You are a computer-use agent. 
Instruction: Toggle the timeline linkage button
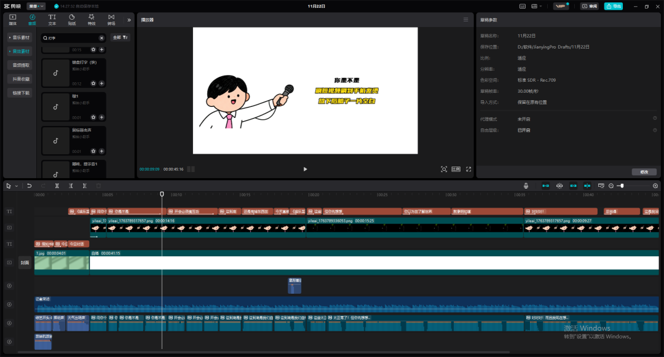point(574,186)
